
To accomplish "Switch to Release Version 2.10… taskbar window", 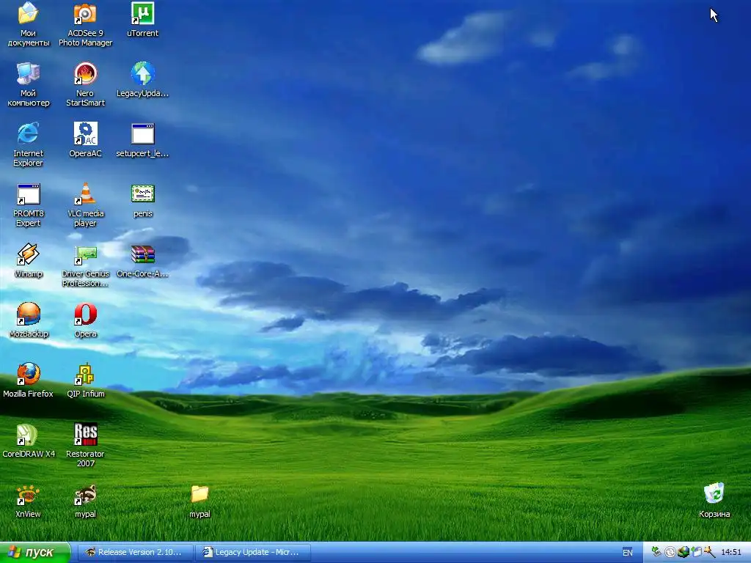I will coord(135,552).
